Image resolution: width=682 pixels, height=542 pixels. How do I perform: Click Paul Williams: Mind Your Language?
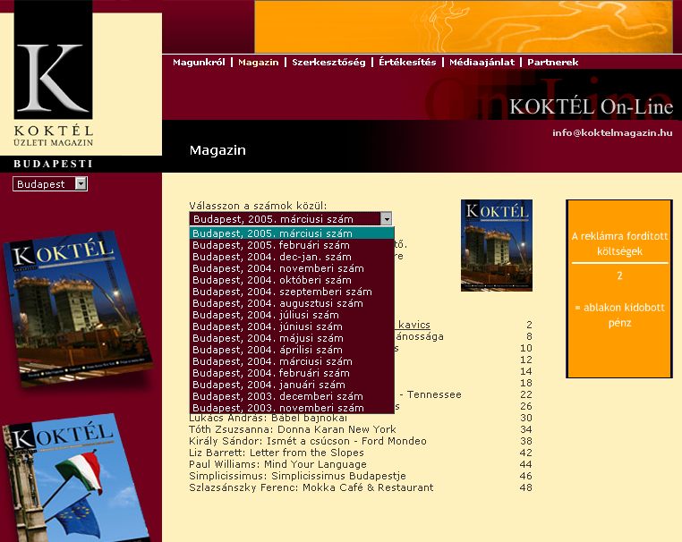coord(277,464)
